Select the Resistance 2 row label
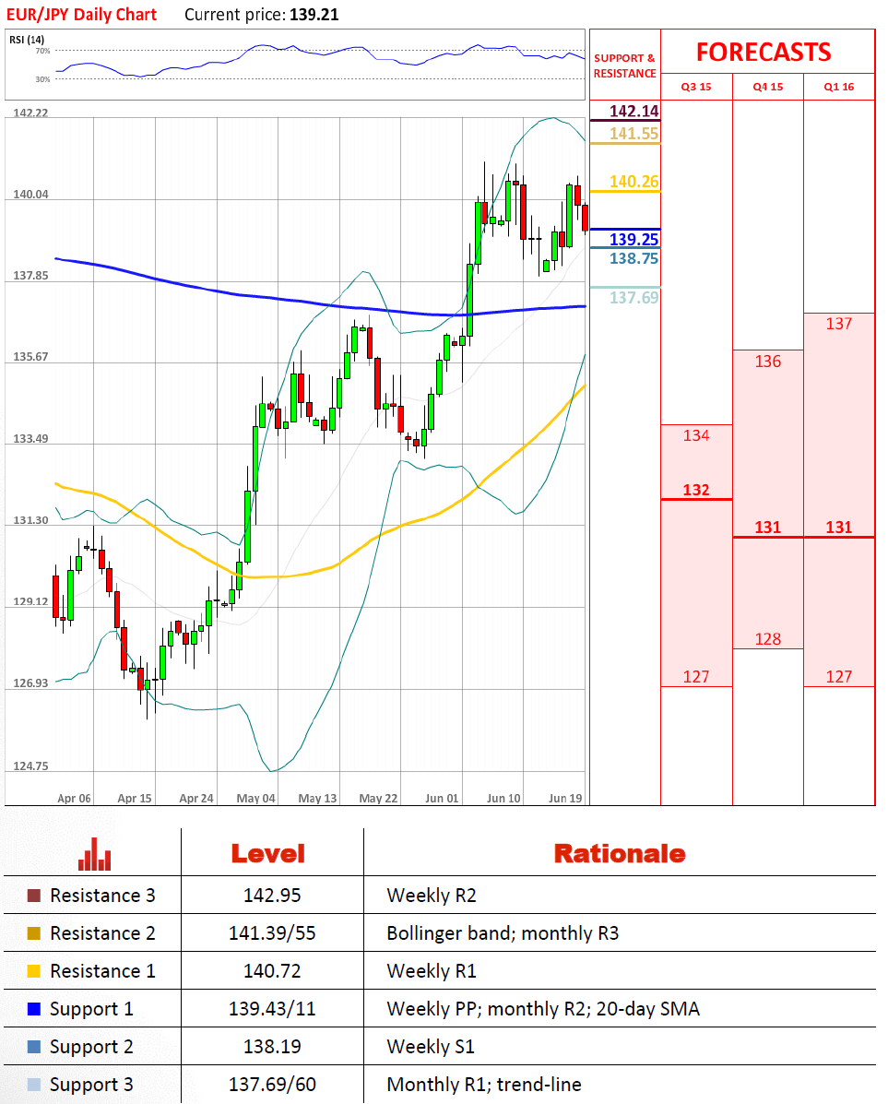The width and height of the screenshot is (888, 1104). click(102, 933)
